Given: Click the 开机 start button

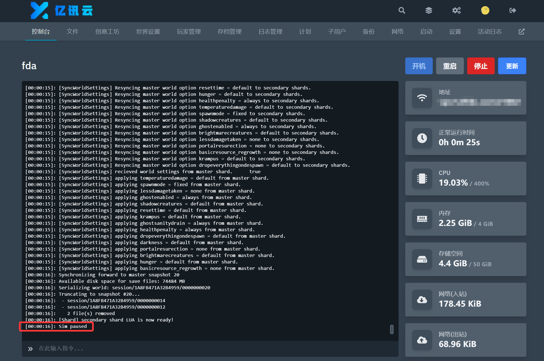Looking at the screenshot, I should pyautogui.click(x=419, y=66).
